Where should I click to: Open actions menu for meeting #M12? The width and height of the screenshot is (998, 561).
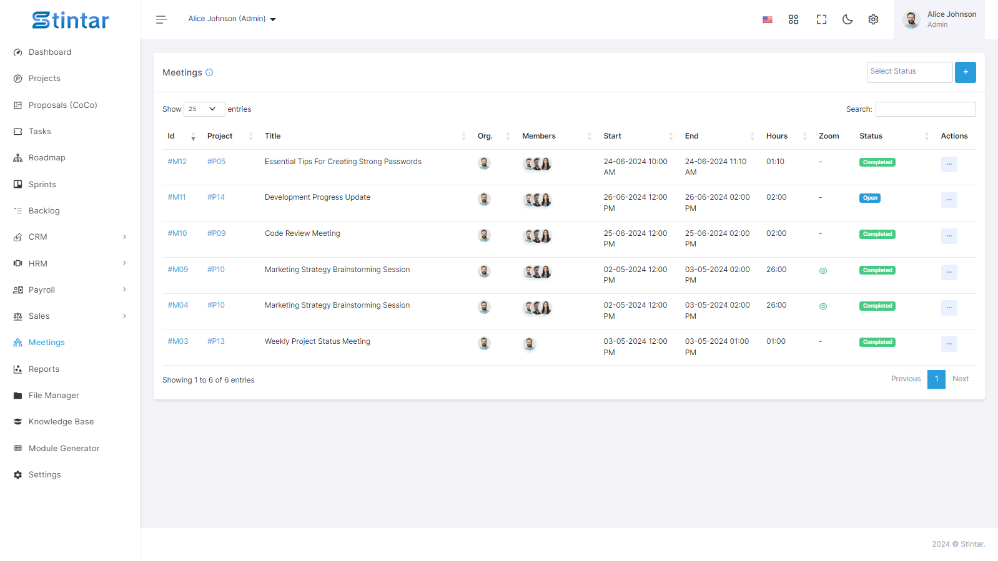tap(949, 164)
